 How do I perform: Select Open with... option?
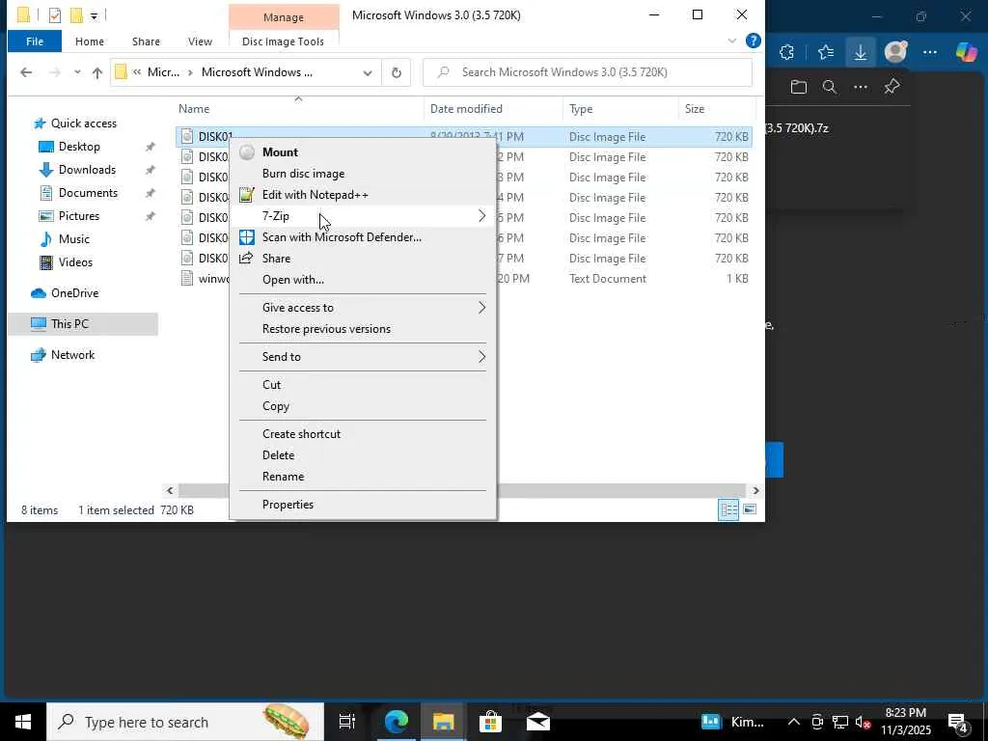coord(293,280)
